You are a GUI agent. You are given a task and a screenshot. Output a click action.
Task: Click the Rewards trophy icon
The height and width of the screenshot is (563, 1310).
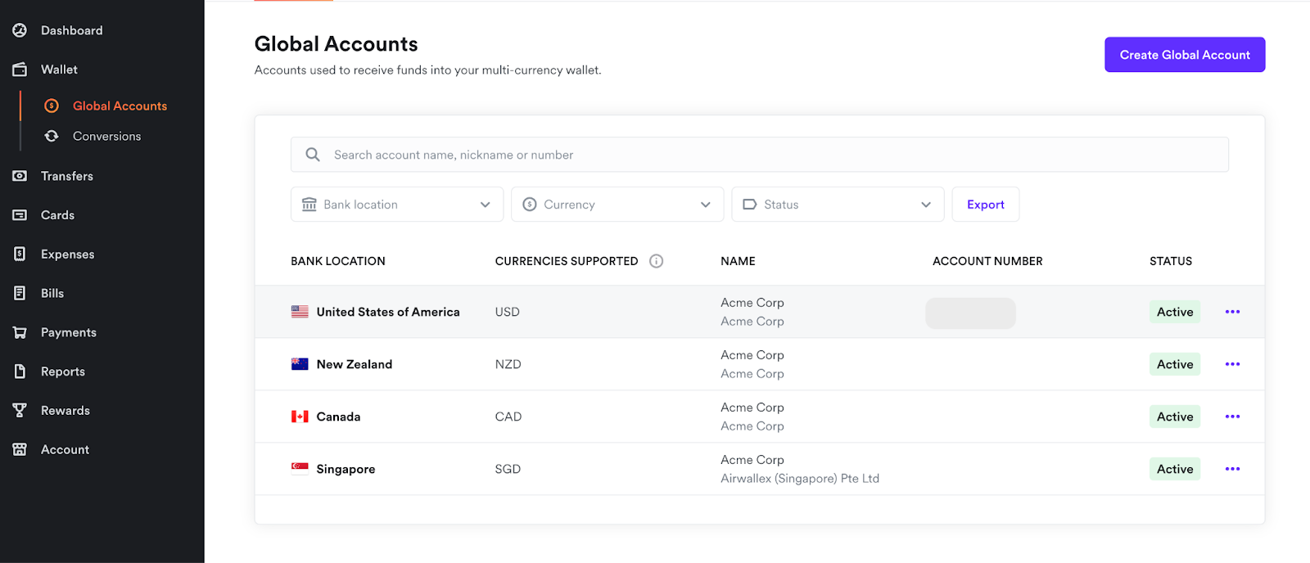pos(20,410)
